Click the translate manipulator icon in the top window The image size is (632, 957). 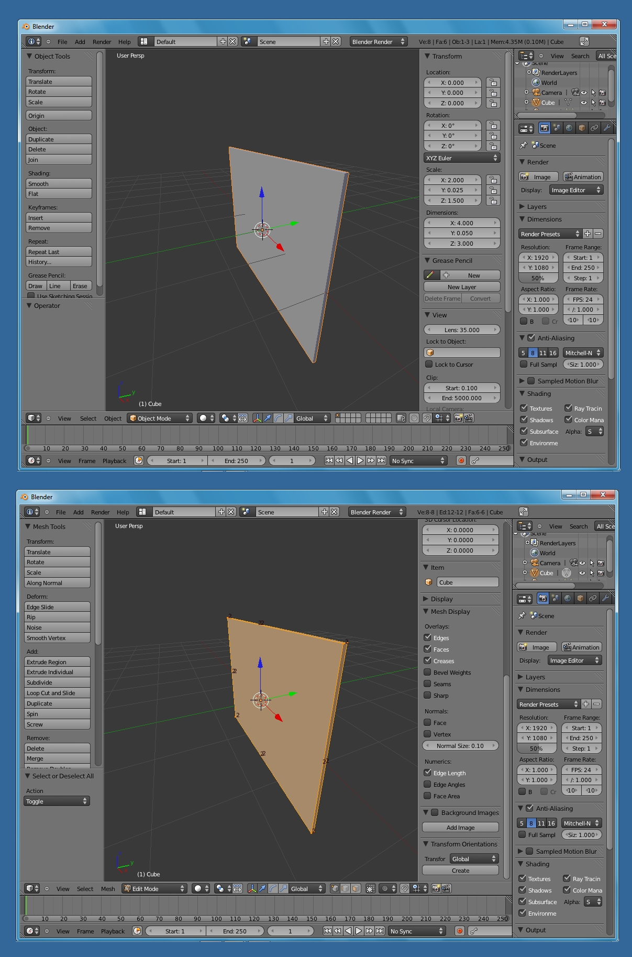pos(268,418)
